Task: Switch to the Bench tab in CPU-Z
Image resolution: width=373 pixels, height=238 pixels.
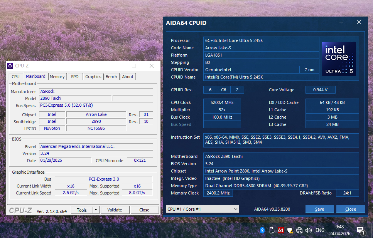Action: [111, 77]
